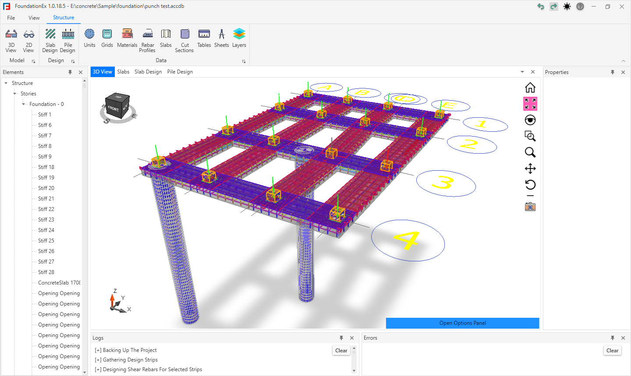
Task: Clear the Logs panel
Action: (x=341, y=351)
